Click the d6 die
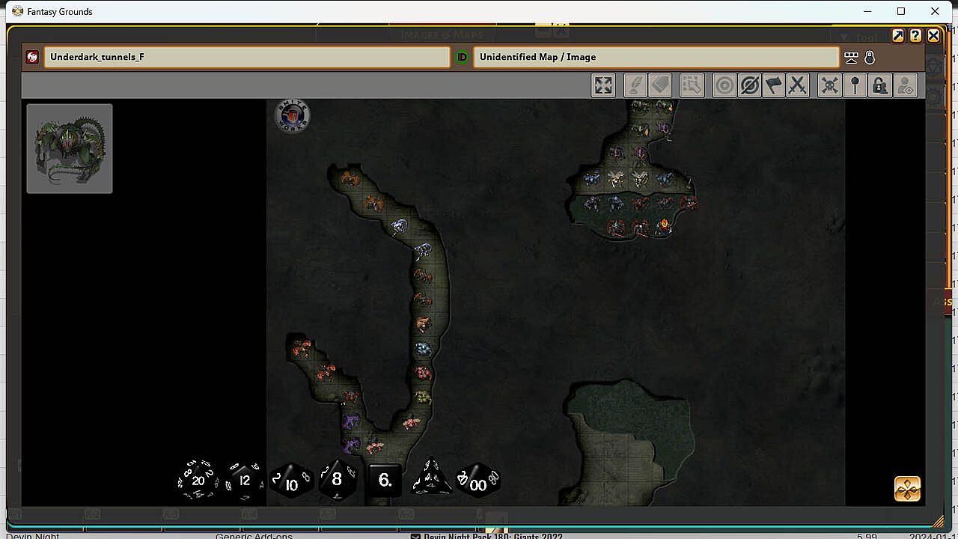Image resolution: width=958 pixels, height=539 pixels. tap(385, 480)
